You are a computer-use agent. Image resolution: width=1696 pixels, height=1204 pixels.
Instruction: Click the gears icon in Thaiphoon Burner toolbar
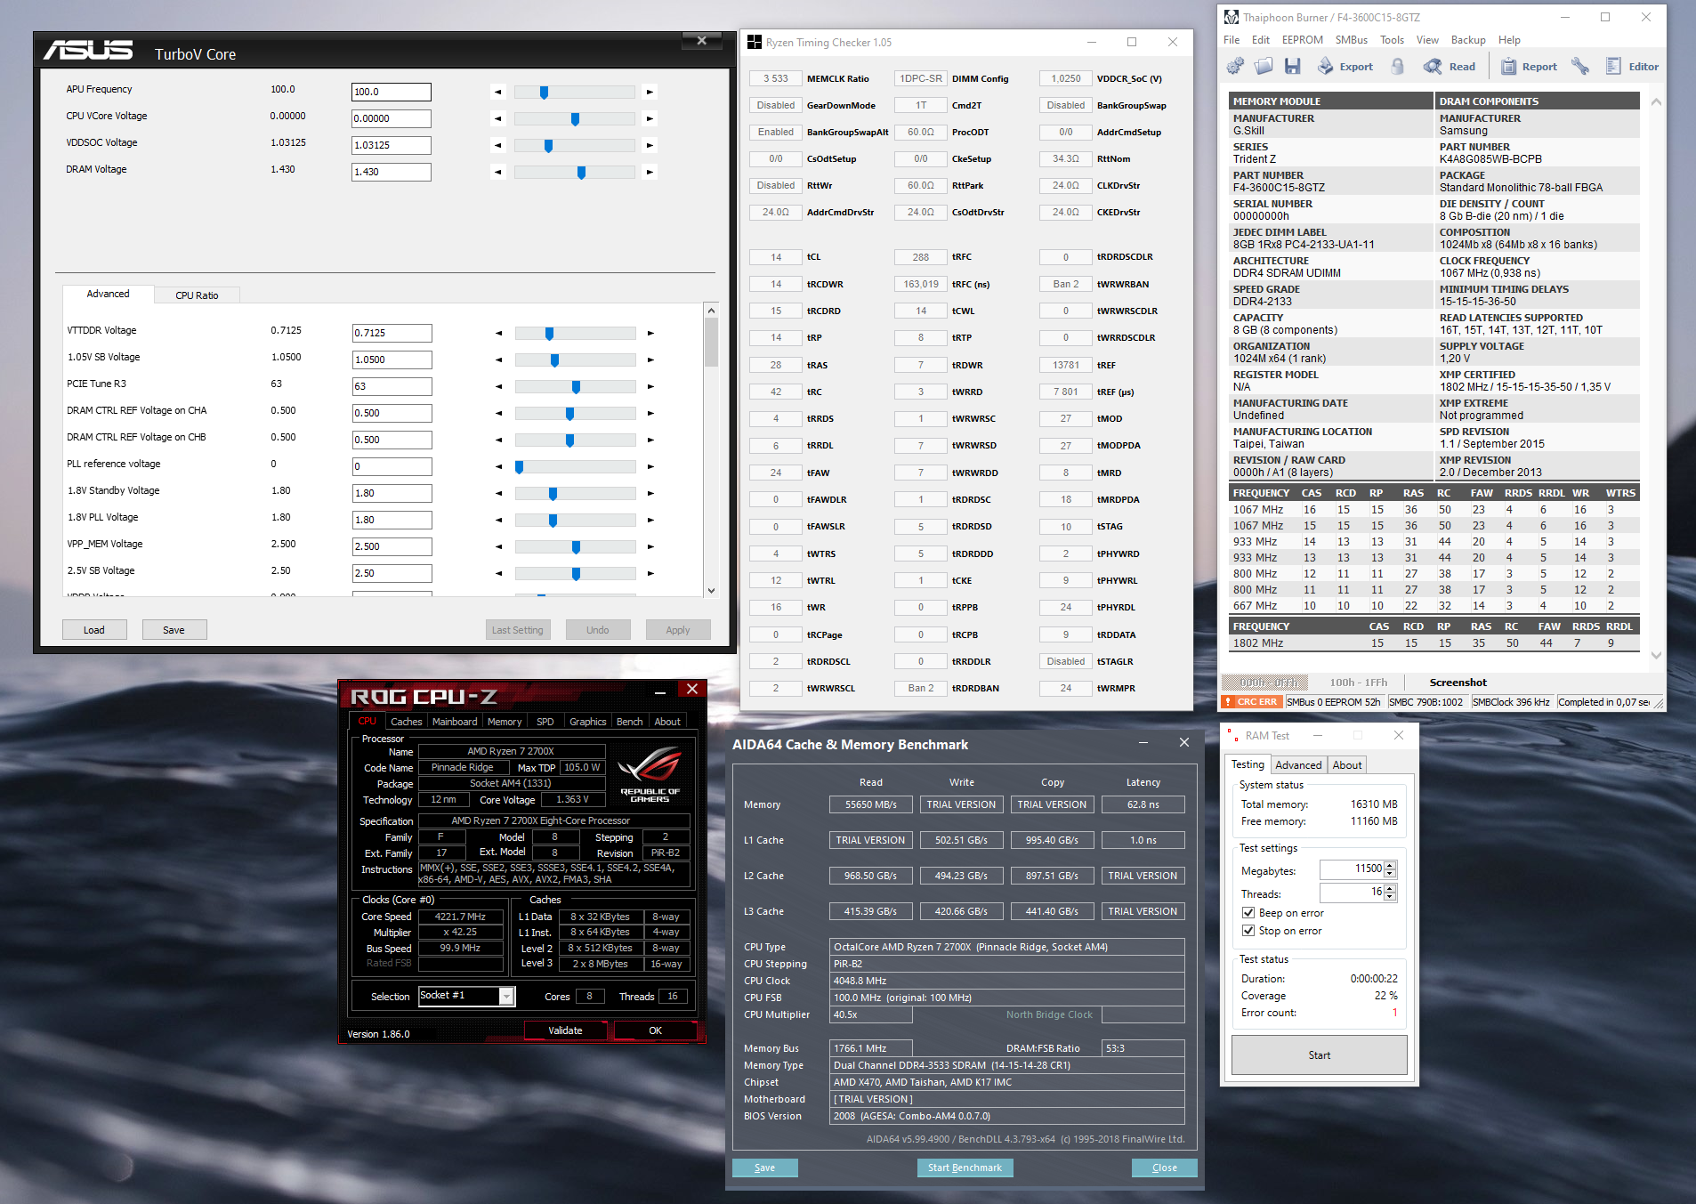(x=1235, y=67)
